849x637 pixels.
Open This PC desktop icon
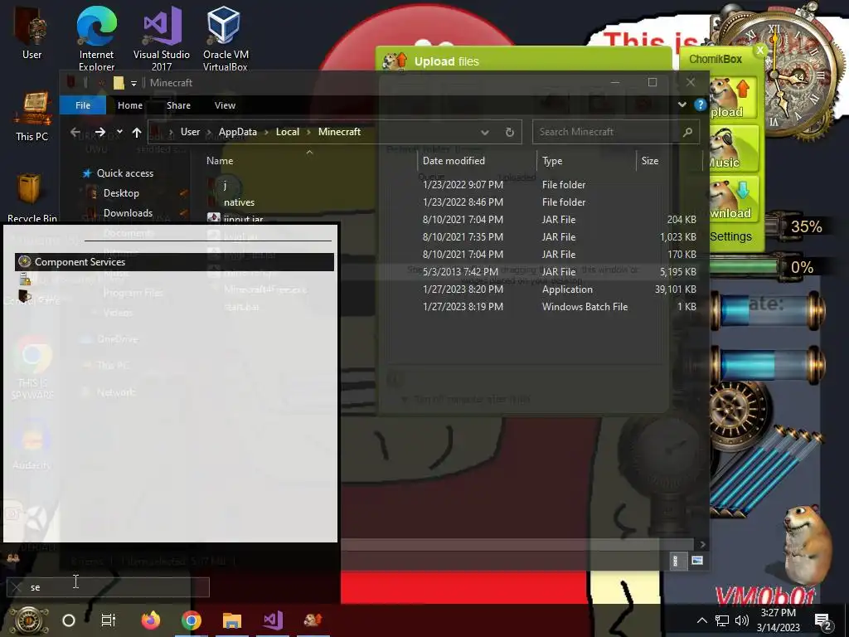pos(32,116)
